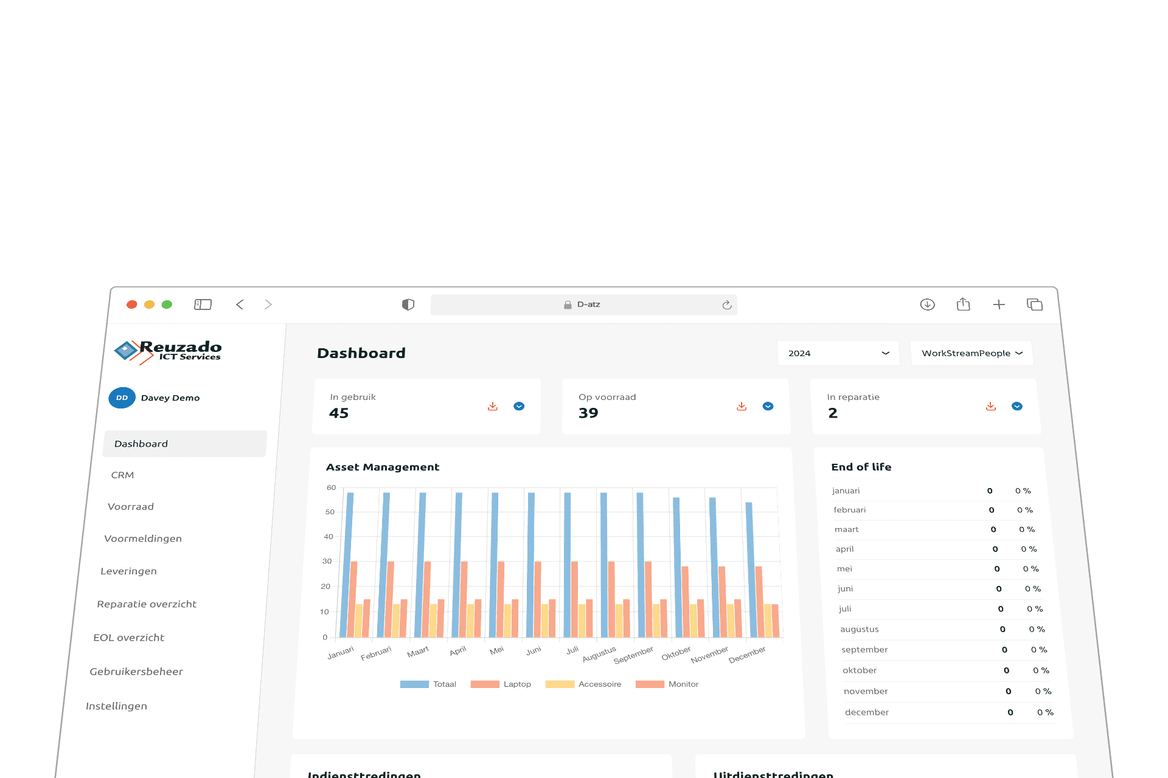Toggle the Totaal legend color swatch

414,684
